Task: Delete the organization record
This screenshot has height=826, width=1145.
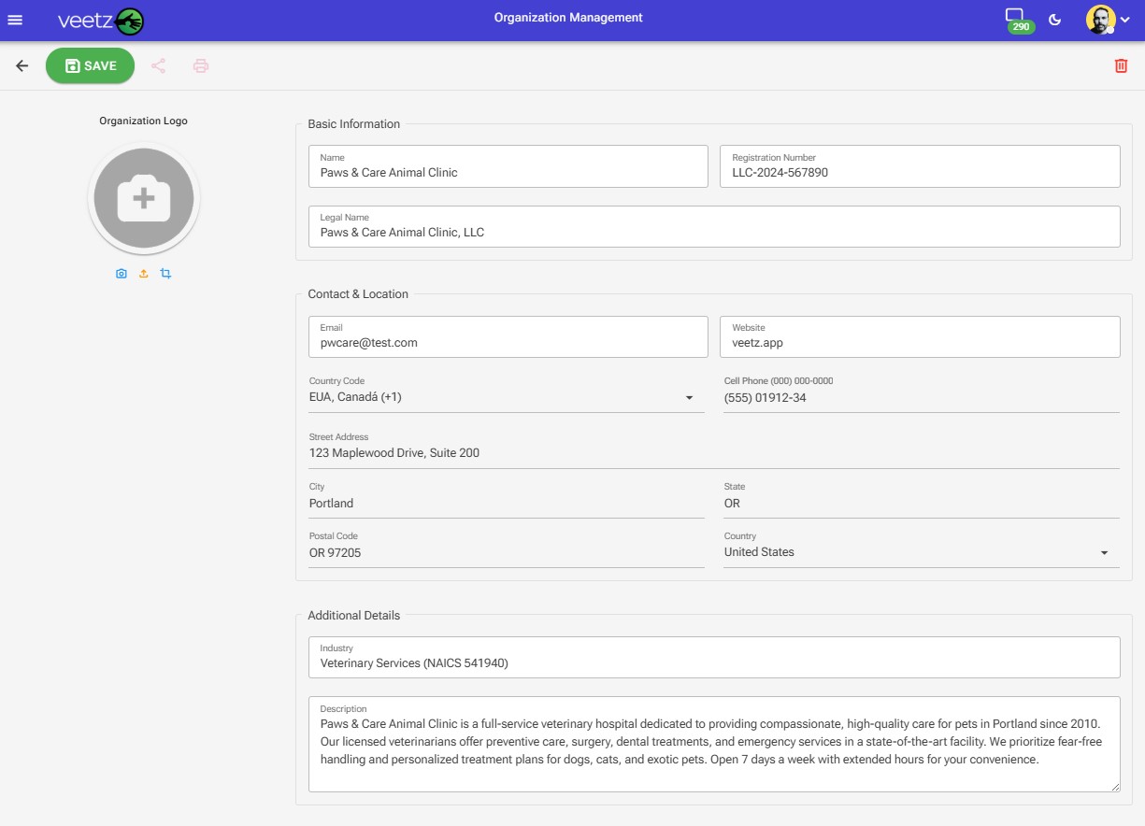Action: click(1121, 65)
